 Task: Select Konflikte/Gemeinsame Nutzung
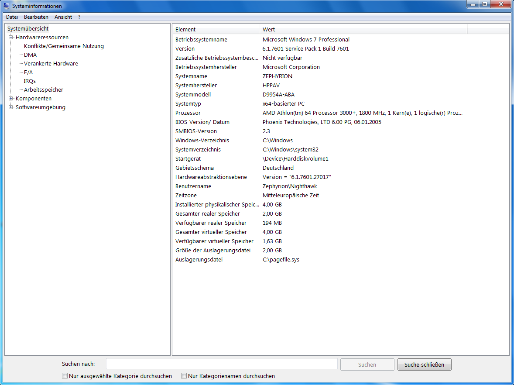pyautogui.click(x=64, y=46)
